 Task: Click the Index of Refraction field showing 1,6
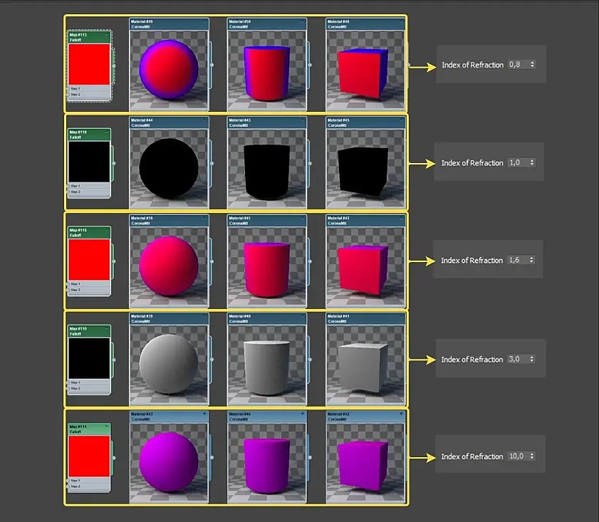coord(518,260)
